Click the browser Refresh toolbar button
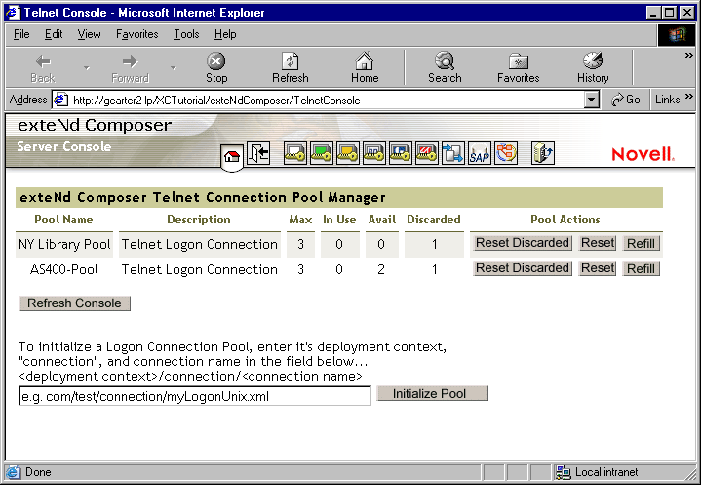 (290, 67)
